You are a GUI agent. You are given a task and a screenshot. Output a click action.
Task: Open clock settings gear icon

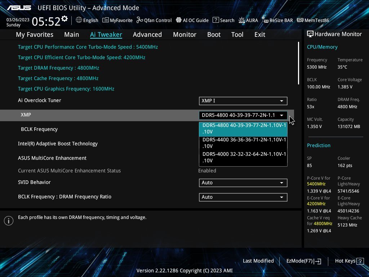coord(65,18)
